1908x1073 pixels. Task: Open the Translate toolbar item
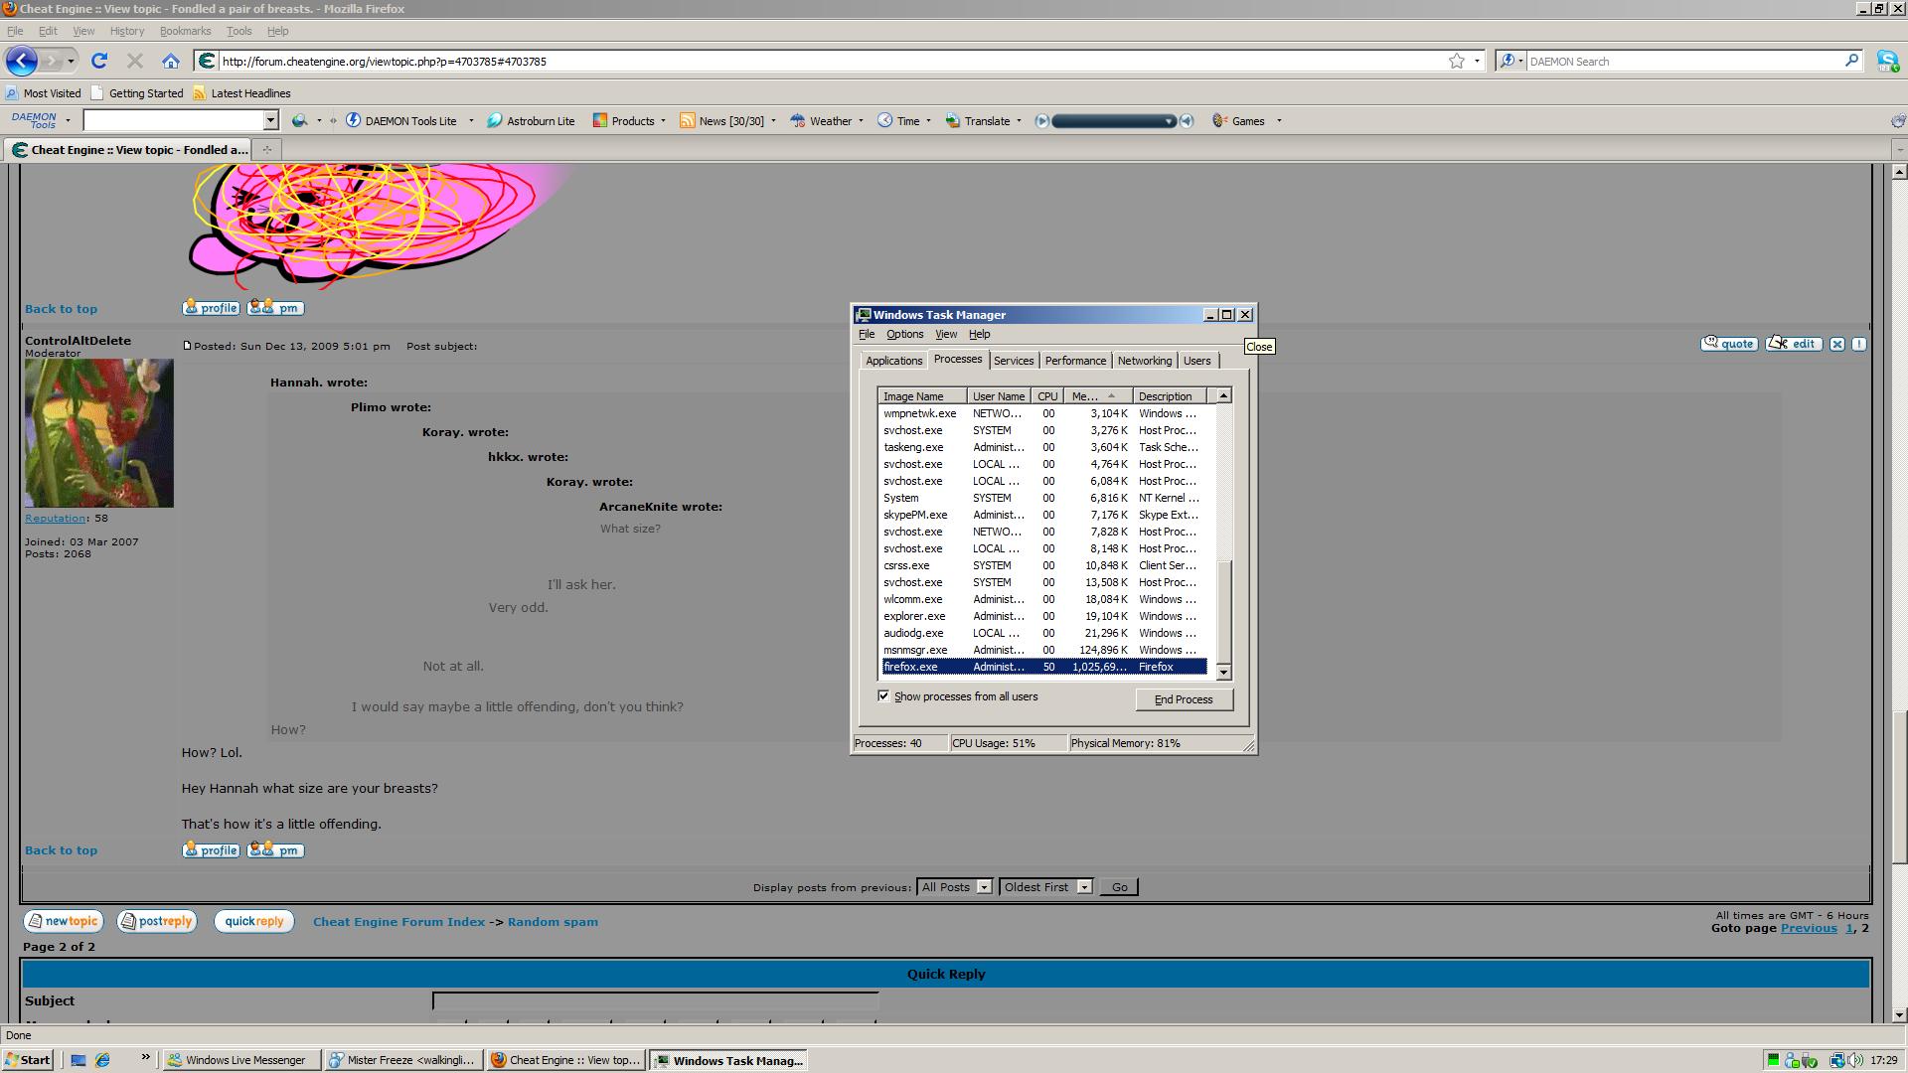[978, 121]
